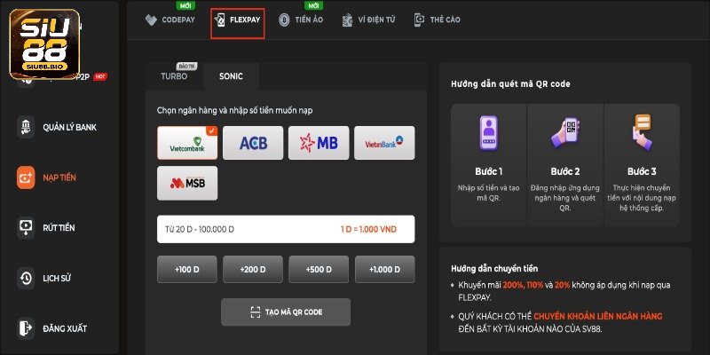
Task: Click ĐĂNG XUẤT to log out
Action: (x=51, y=328)
